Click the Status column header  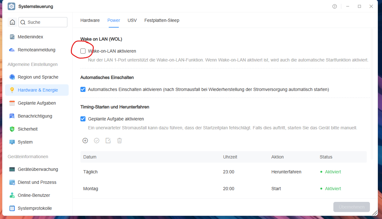(326, 157)
